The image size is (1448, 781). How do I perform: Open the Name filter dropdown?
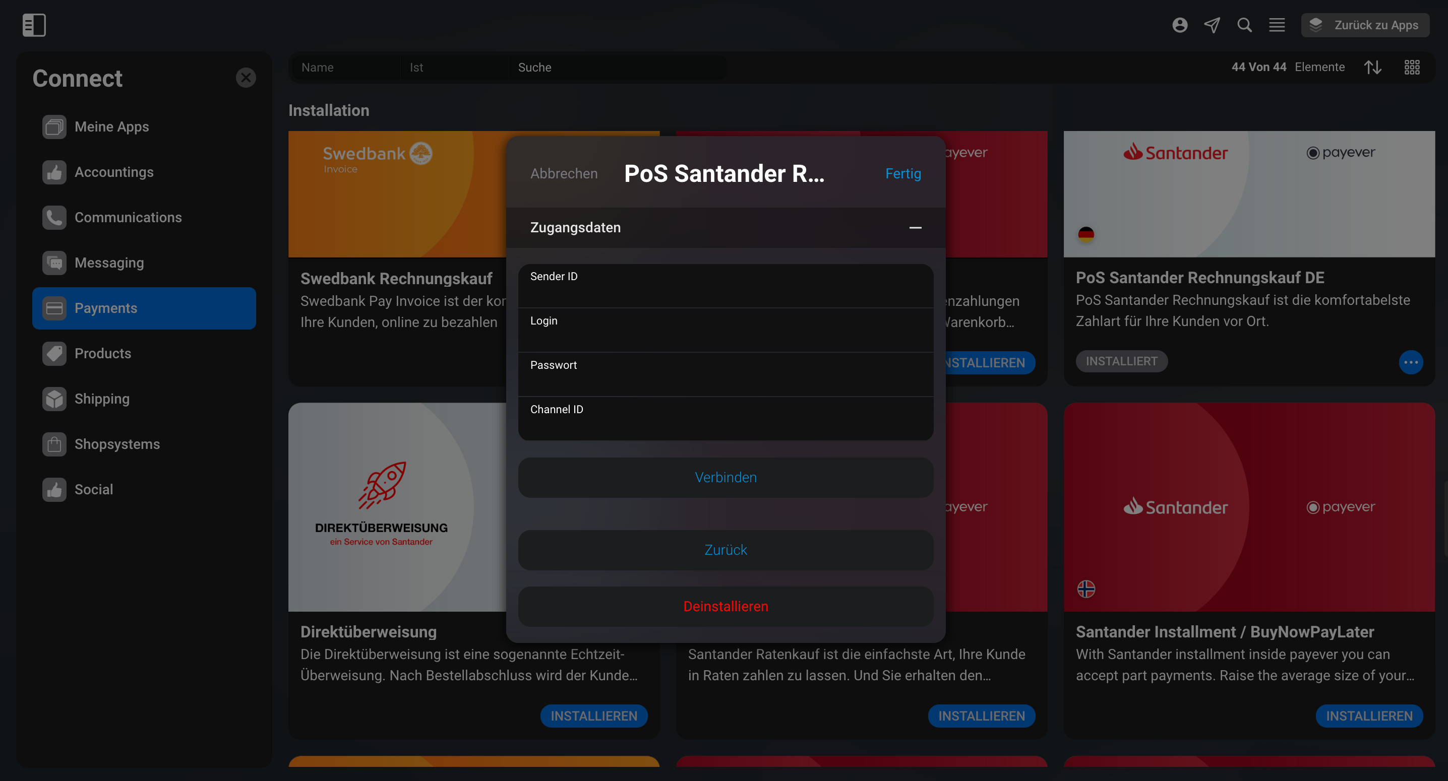tap(346, 68)
